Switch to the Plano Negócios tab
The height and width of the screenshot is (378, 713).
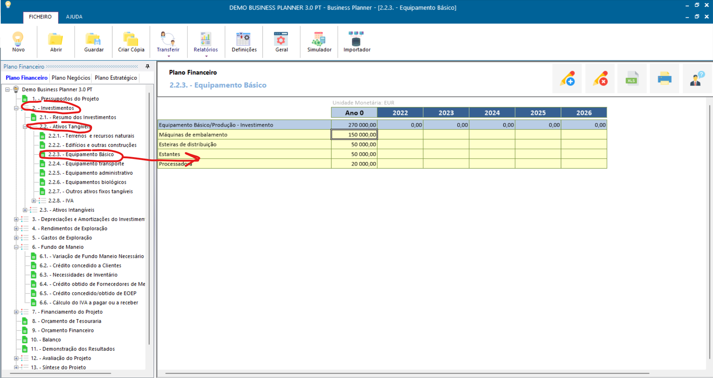71,78
